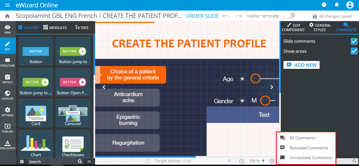Run Spellcheck from the sidebar
Viewport: 359px width, 166px height.
8,145
